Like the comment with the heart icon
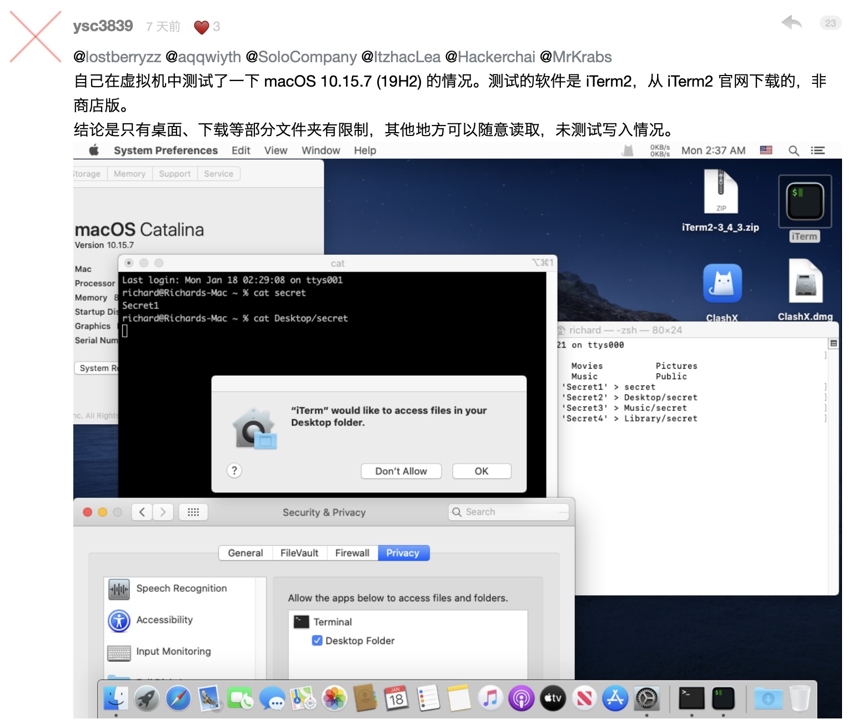 (x=201, y=27)
